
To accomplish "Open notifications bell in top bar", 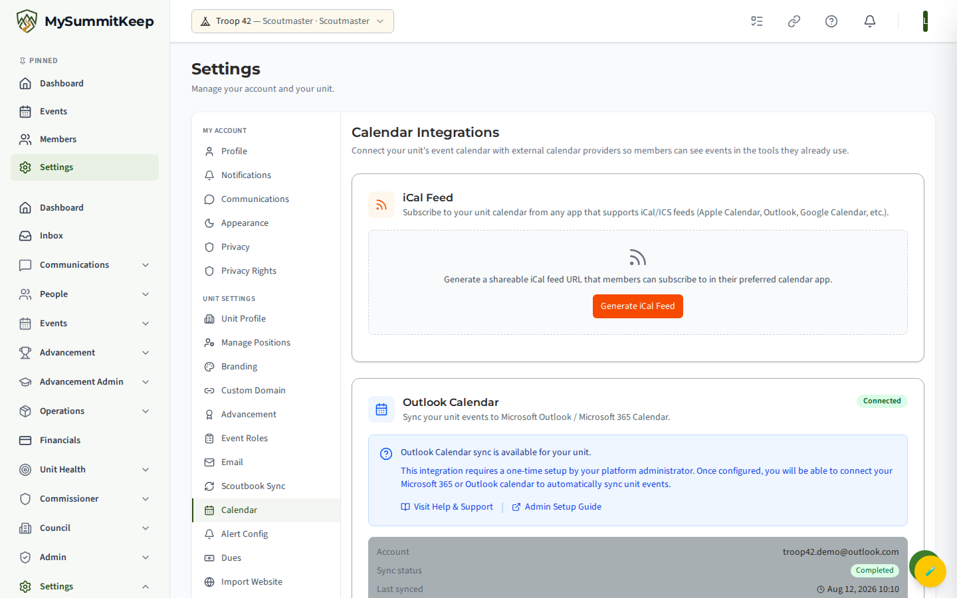I will 869,21.
